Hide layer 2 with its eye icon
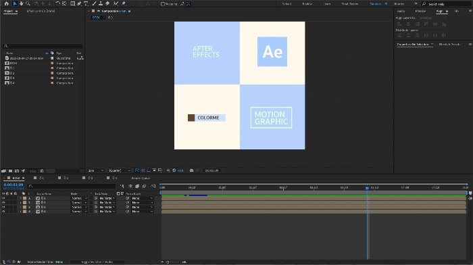This screenshot has height=265, width=473. pyautogui.click(x=3, y=203)
